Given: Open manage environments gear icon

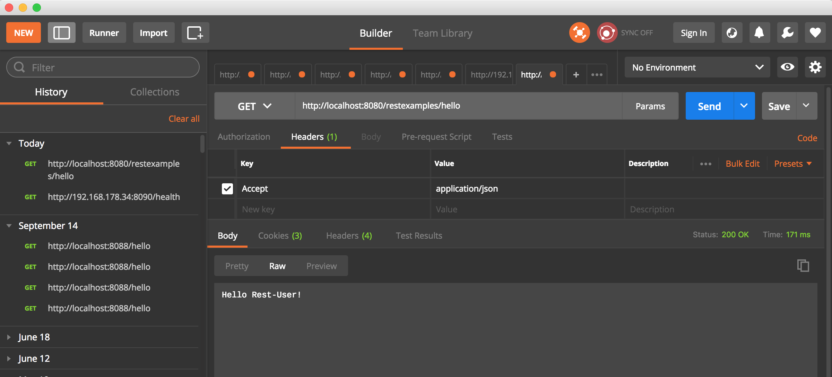Looking at the screenshot, I should point(815,67).
